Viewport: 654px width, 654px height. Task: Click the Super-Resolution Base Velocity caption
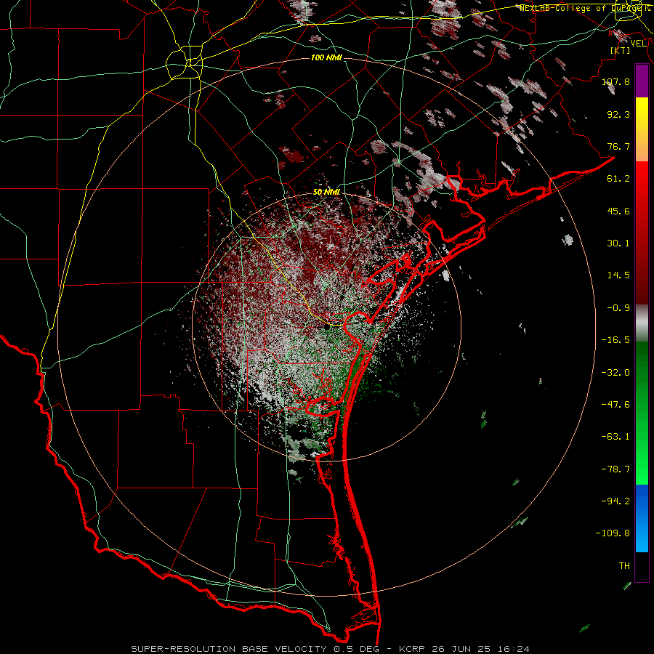331,649
